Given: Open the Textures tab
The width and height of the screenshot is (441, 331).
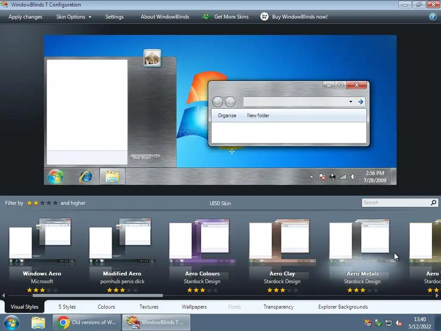Looking at the screenshot, I should (x=149, y=307).
